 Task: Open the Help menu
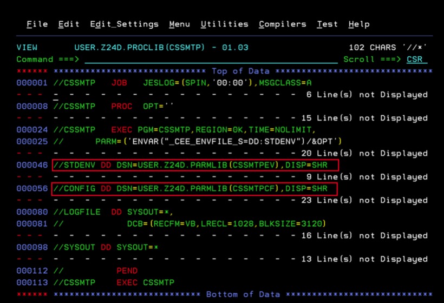(x=359, y=24)
